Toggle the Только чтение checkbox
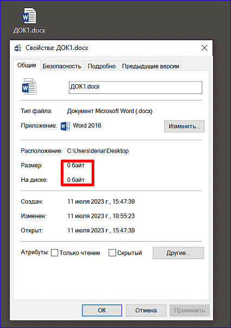231x328 pixels. 55,253
